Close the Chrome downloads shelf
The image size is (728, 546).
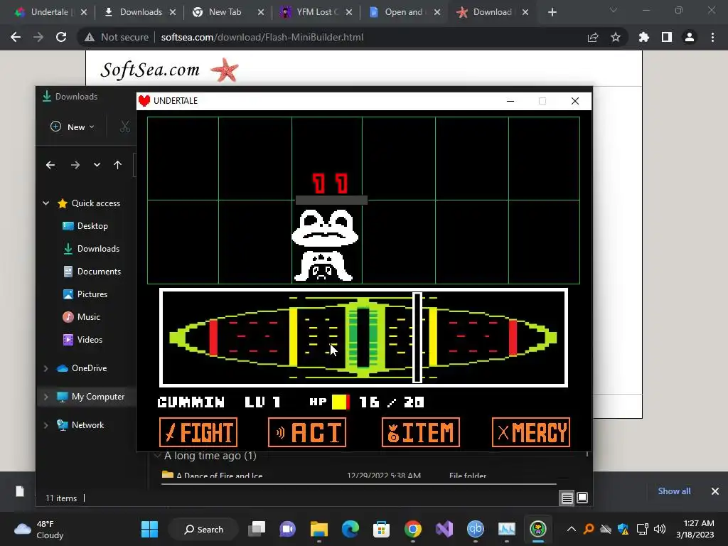click(x=715, y=491)
